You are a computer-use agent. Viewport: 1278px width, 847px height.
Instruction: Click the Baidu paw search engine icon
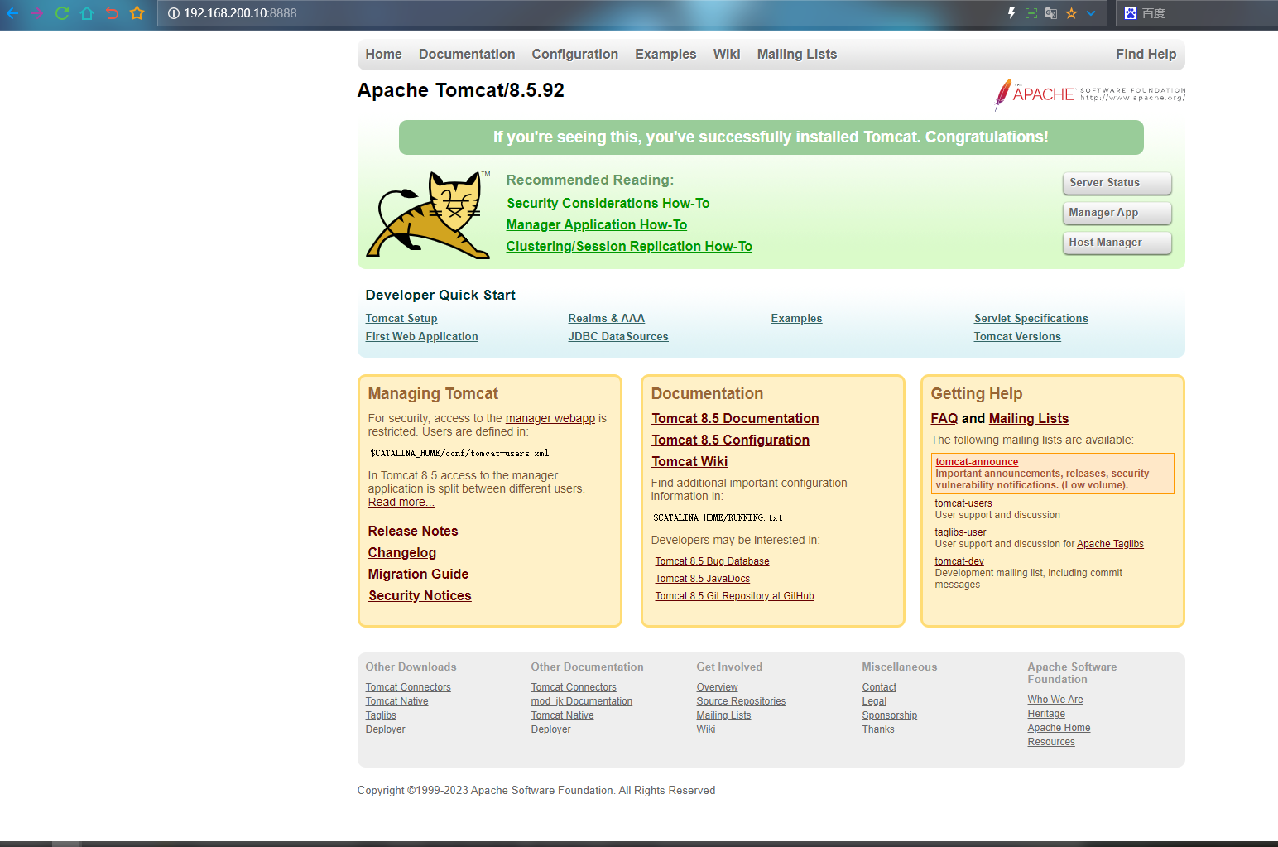point(1130,13)
